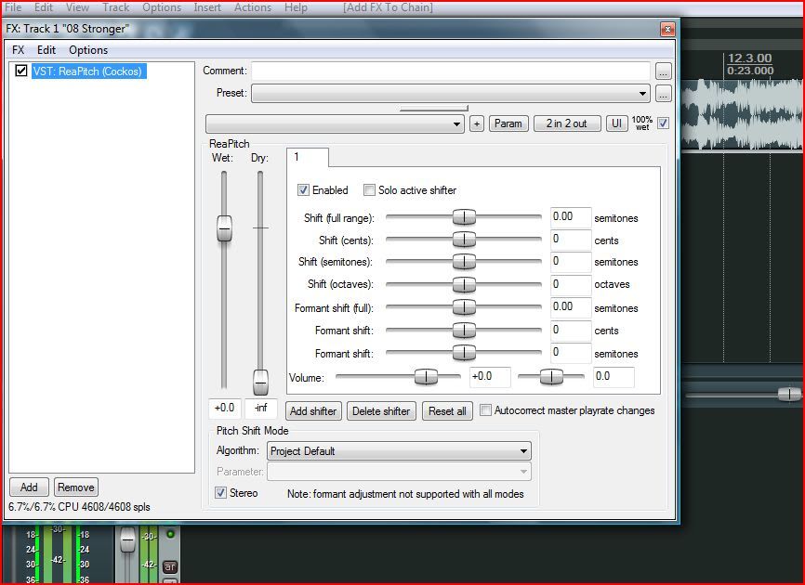Click the Formant shift (full) value field
Image resolution: width=805 pixels, height=585 pixels.
pos(571,307)
